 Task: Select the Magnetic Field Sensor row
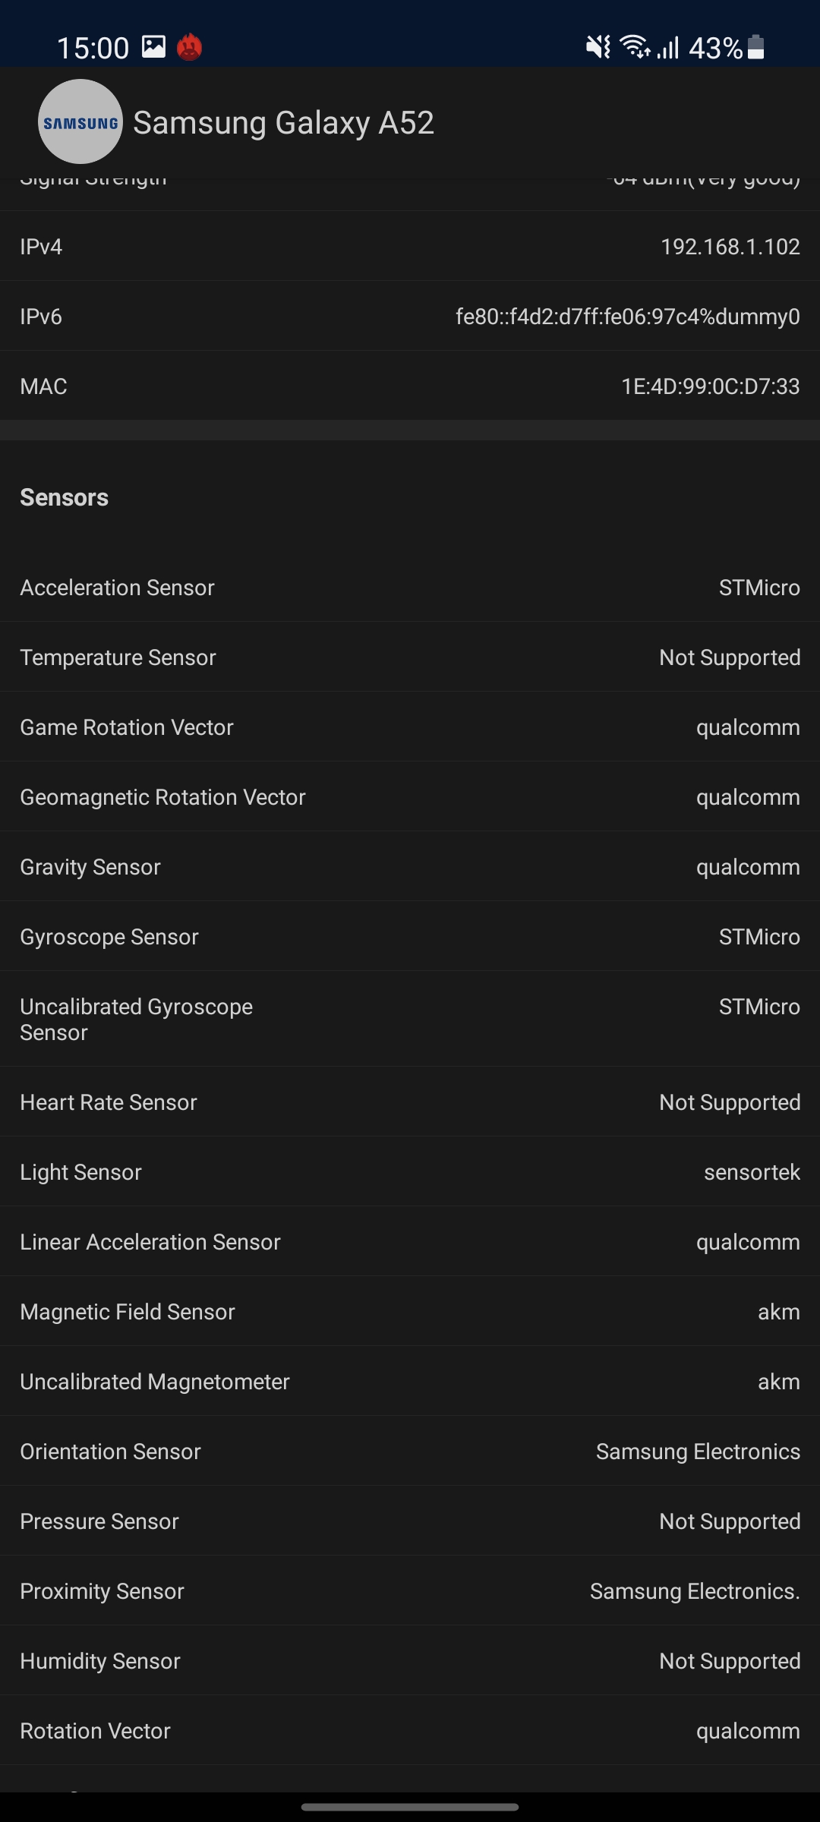click(410, 1312)
